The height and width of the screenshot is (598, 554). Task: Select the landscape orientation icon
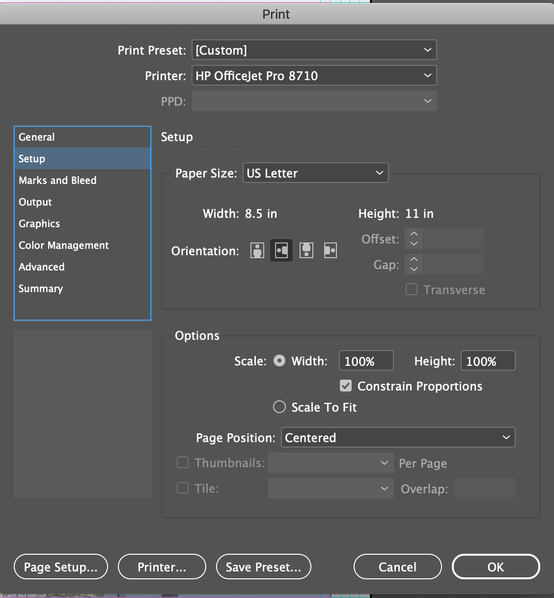click(281, 250)
